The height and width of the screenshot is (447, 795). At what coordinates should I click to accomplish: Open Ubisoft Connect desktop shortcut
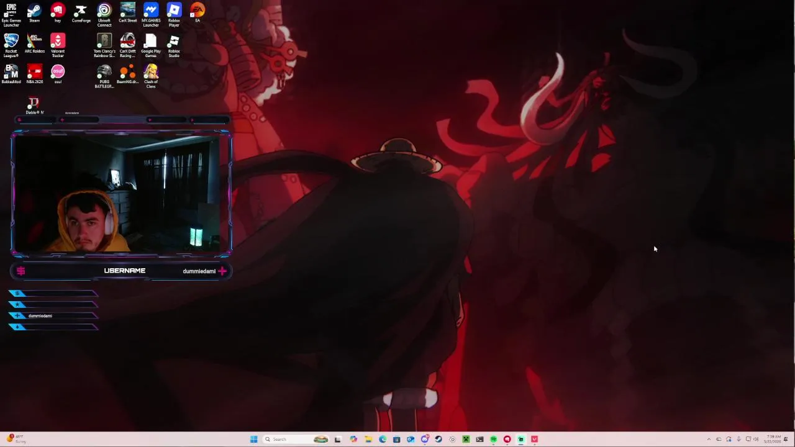click(104, 15)
